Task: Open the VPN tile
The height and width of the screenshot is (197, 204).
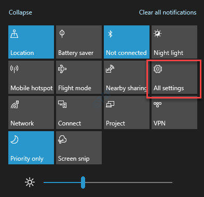Action: pos(174,112)
